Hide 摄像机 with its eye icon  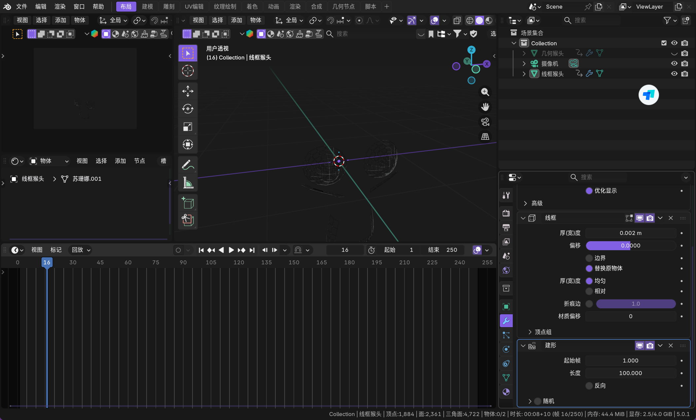(x=674, y=63)
